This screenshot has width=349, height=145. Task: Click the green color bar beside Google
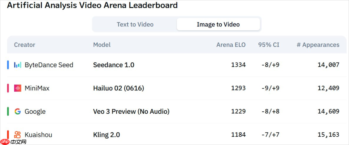click(8, 111)
